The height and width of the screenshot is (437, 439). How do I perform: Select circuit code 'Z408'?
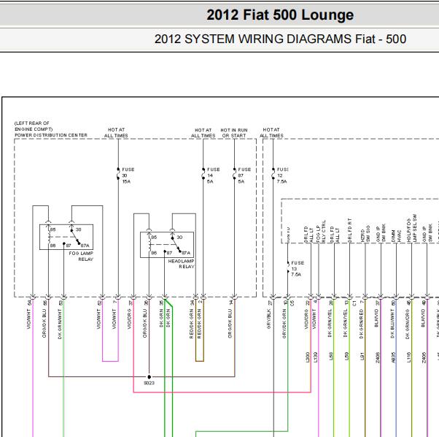click(x=378, y=357)
